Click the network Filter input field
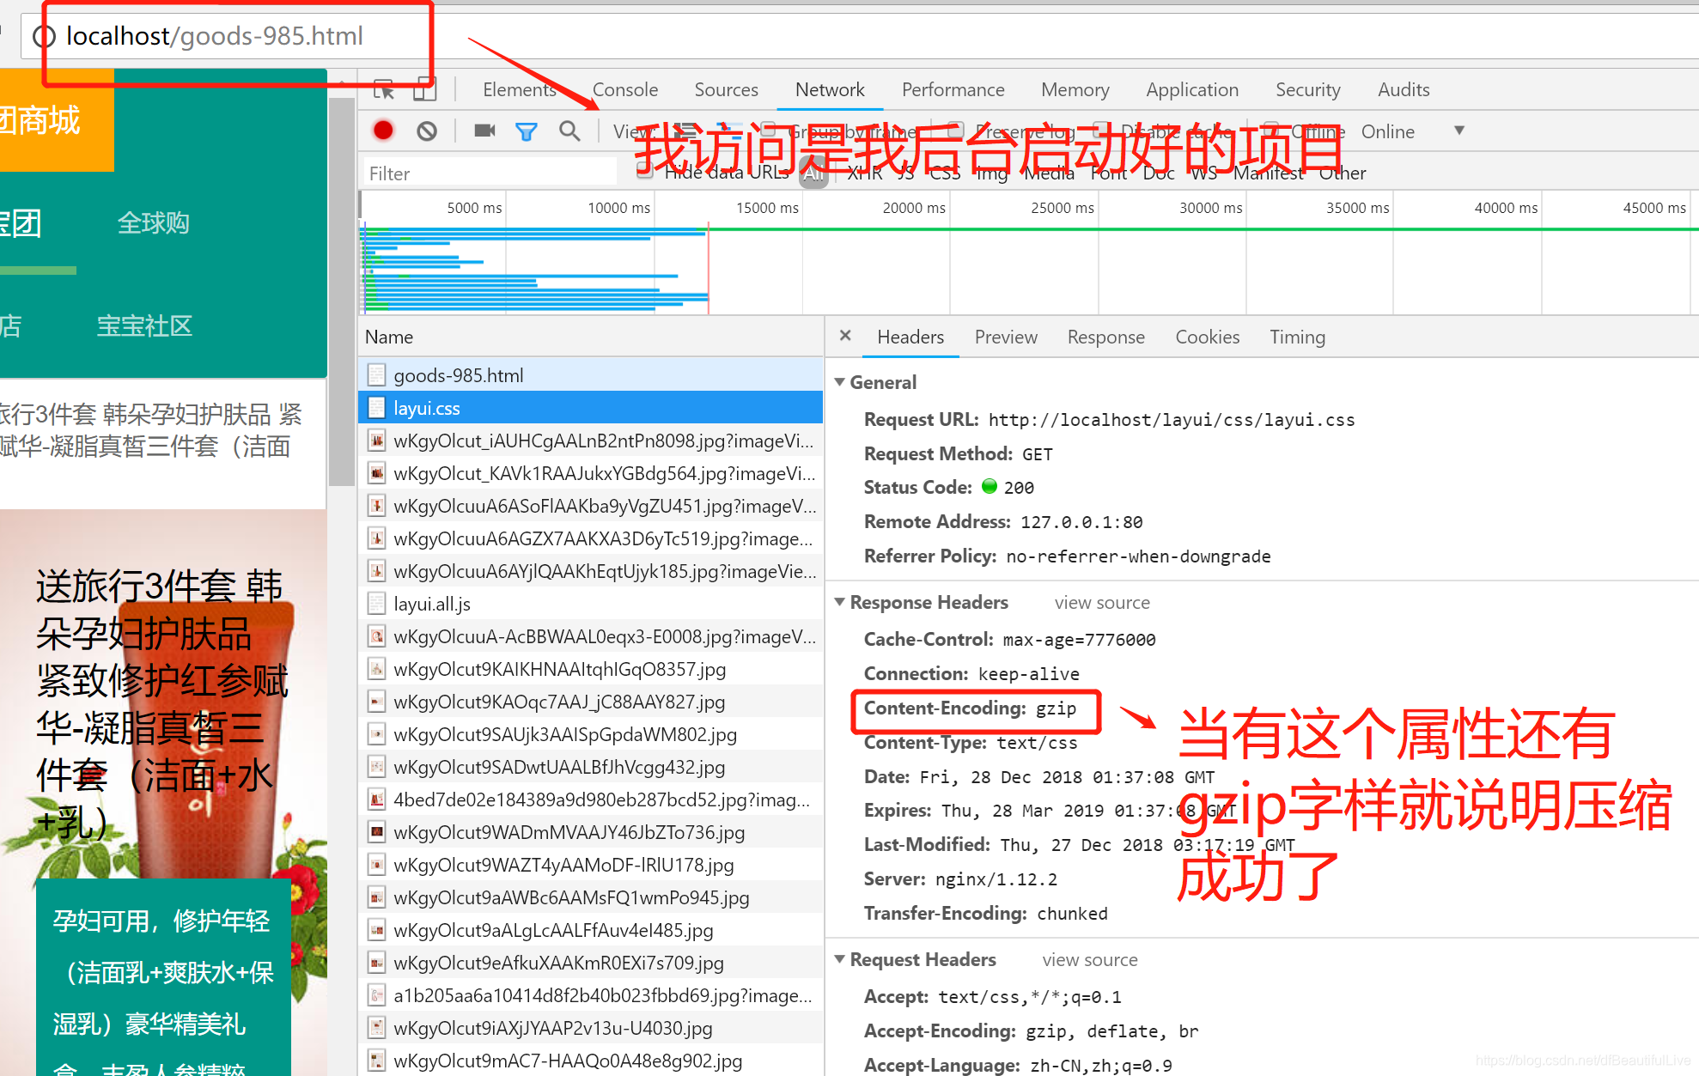 pos(490,173)
